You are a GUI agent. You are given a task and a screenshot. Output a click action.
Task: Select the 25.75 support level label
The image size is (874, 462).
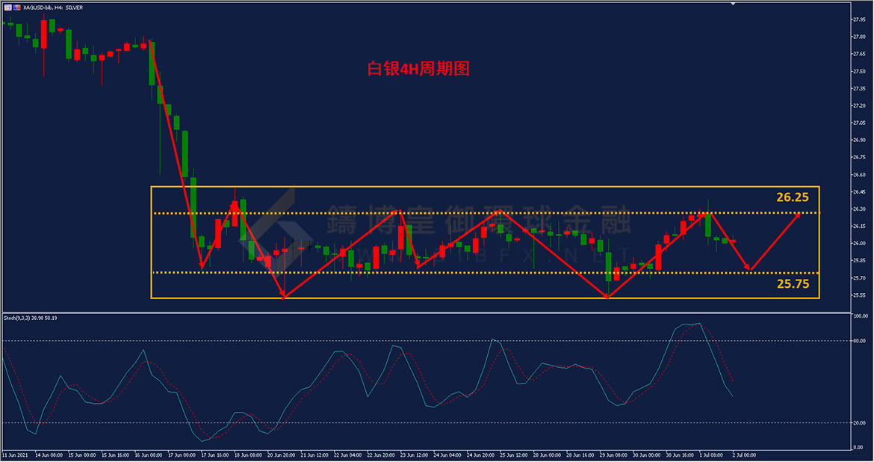tap(793, 285)
